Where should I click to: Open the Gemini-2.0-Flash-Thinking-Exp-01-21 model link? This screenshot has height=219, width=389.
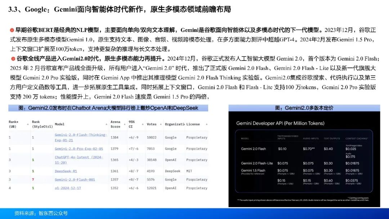[x=81, y=137]
